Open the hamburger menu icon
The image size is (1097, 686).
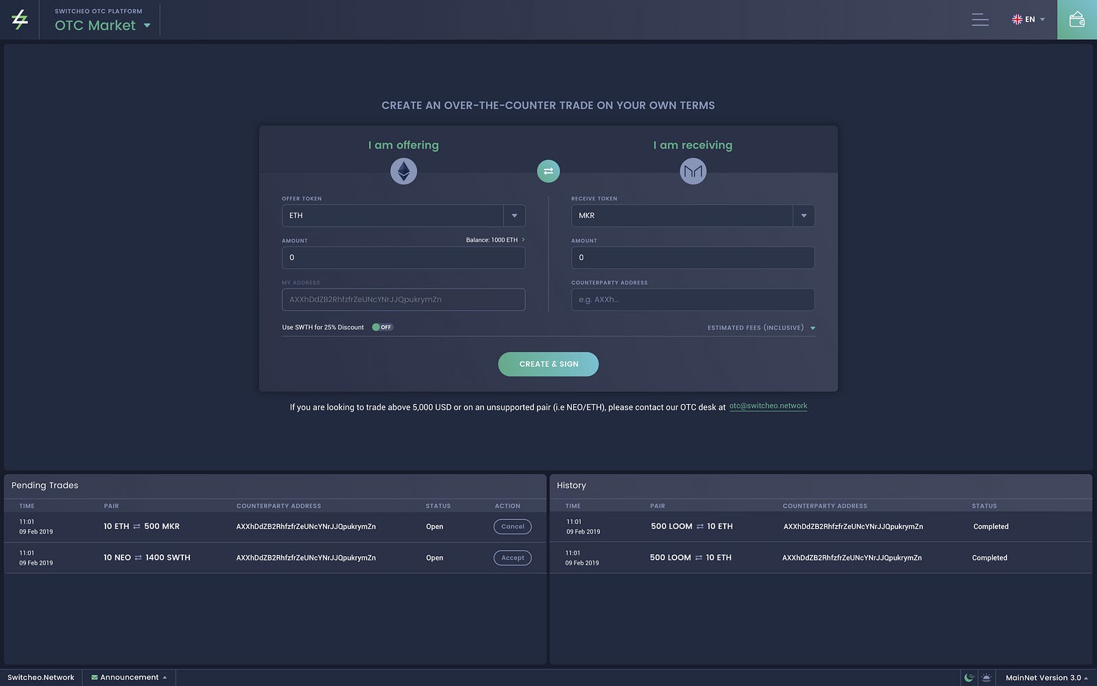point(980,20)
